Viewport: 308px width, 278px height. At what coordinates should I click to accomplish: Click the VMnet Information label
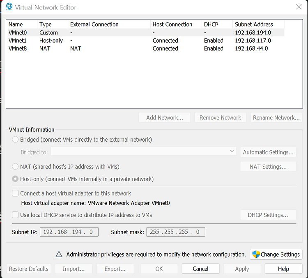(32, 130)
